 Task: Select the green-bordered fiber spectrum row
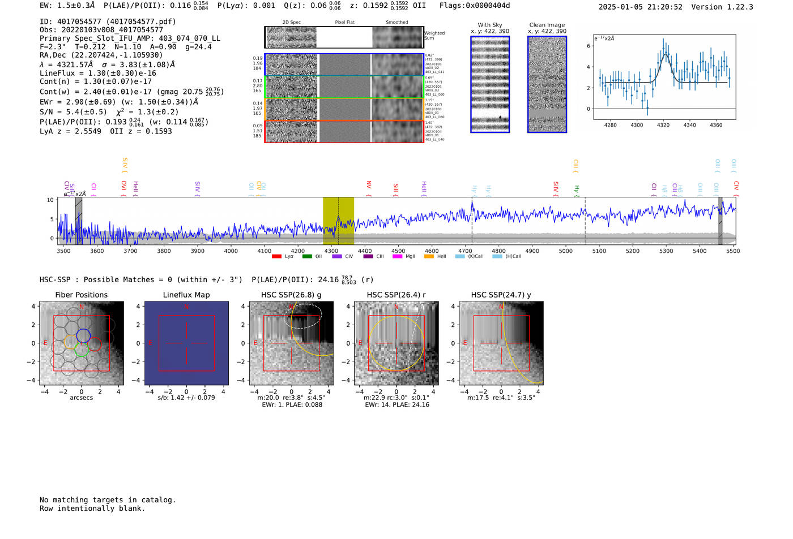click(344, 87)
